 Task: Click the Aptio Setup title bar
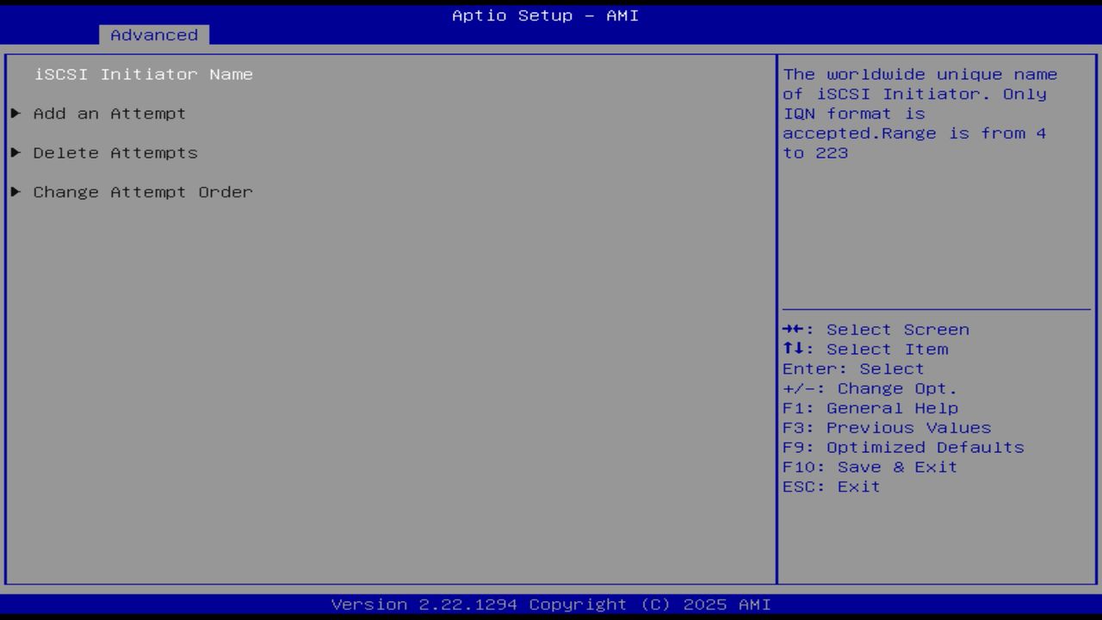point(544,15)
